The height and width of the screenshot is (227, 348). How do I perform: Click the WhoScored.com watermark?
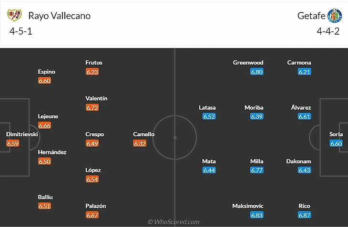point(174,222)
